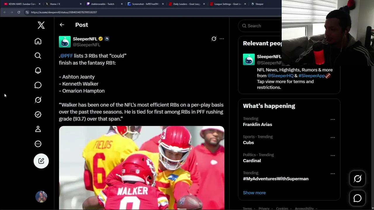Open the Chiefs practice photo in the post

(x=142, y=168)
